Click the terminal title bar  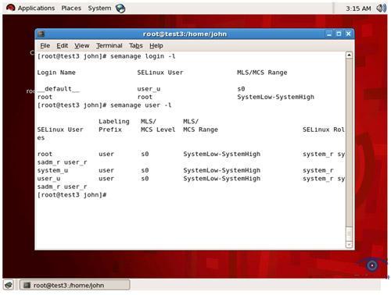(185, 34)
